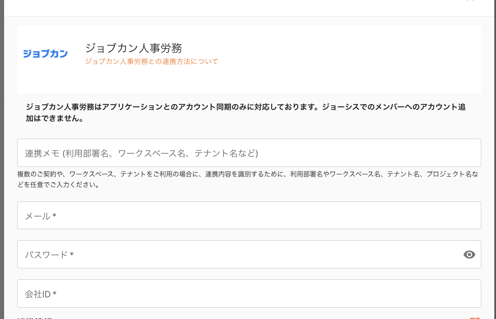
Task: Click the bold アカウント同期のみ notice text
Action: coord(245,107)
